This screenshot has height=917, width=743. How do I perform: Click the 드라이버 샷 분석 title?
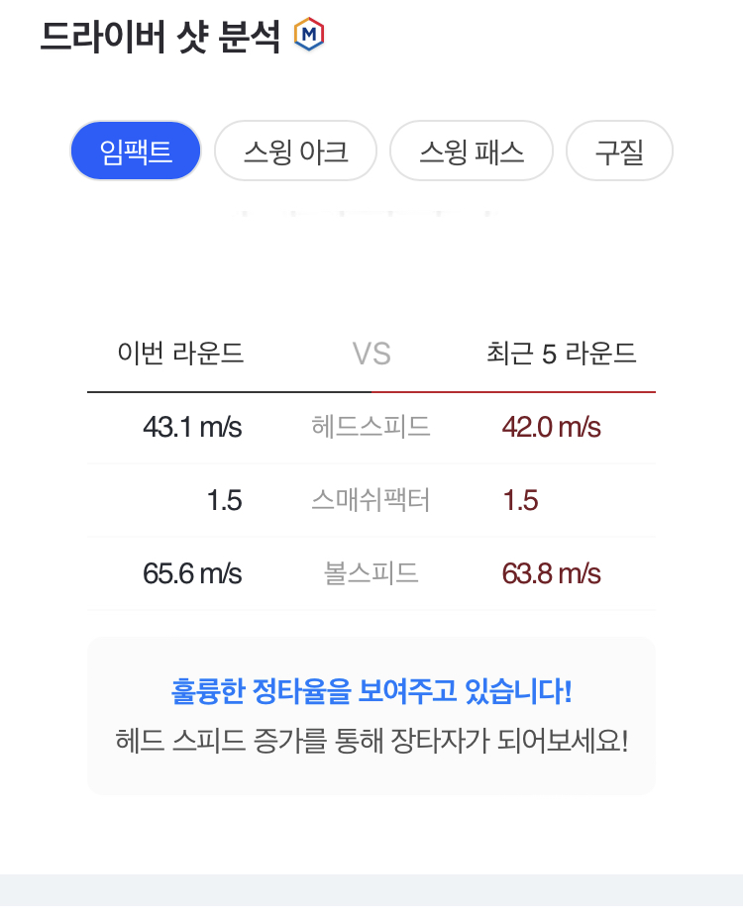tap(160, 37)
